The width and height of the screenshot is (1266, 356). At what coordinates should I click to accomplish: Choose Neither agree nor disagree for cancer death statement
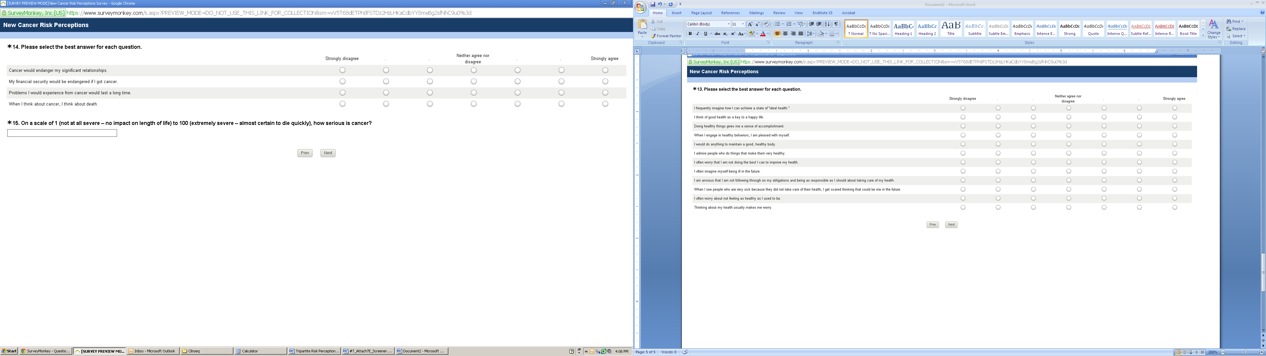tap(474, 104)
